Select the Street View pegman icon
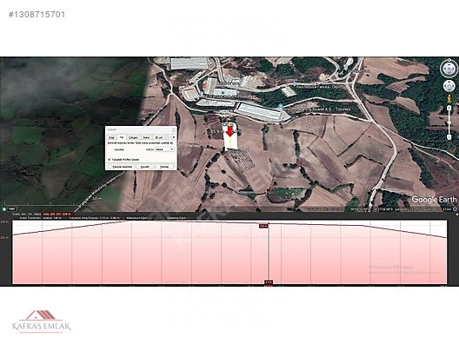Image resolution: width=459 pixels, height=344 pixels. (449, 98)
